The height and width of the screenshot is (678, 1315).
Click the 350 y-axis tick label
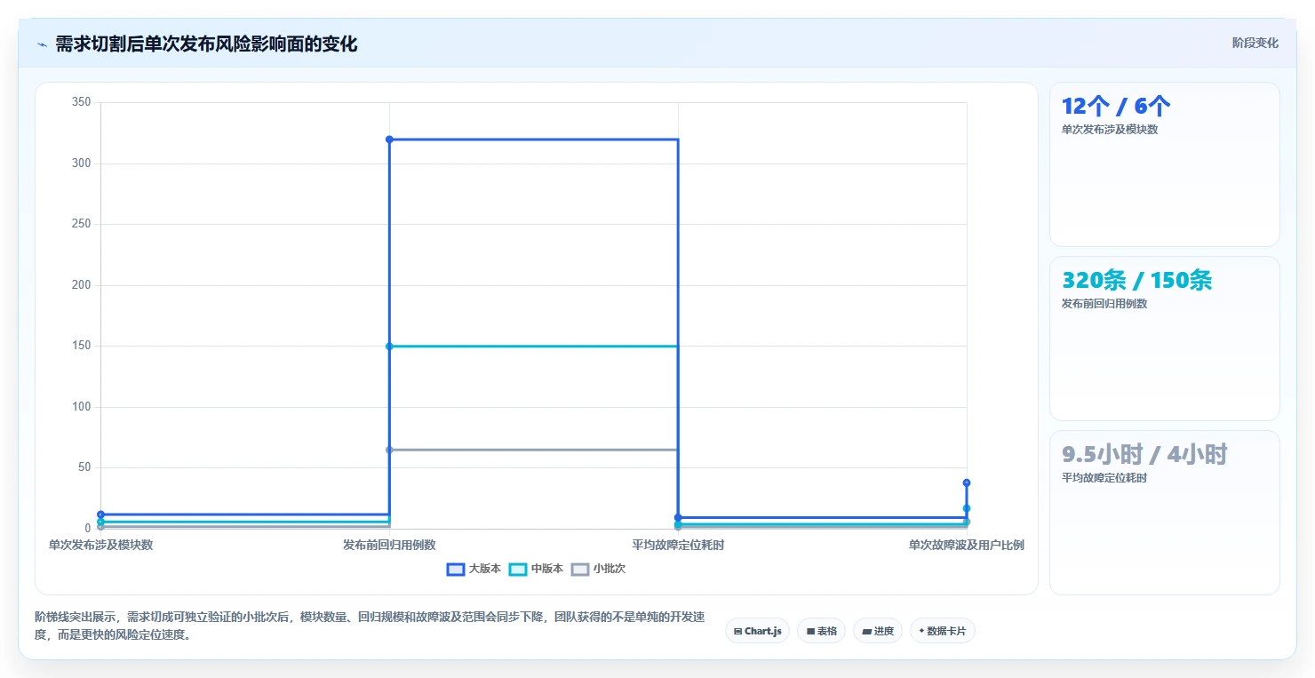tap(82, 102)
